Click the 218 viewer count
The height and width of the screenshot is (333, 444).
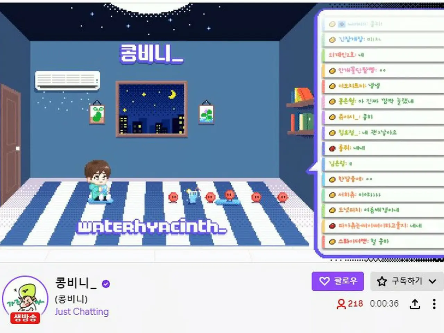click(355, 304)
